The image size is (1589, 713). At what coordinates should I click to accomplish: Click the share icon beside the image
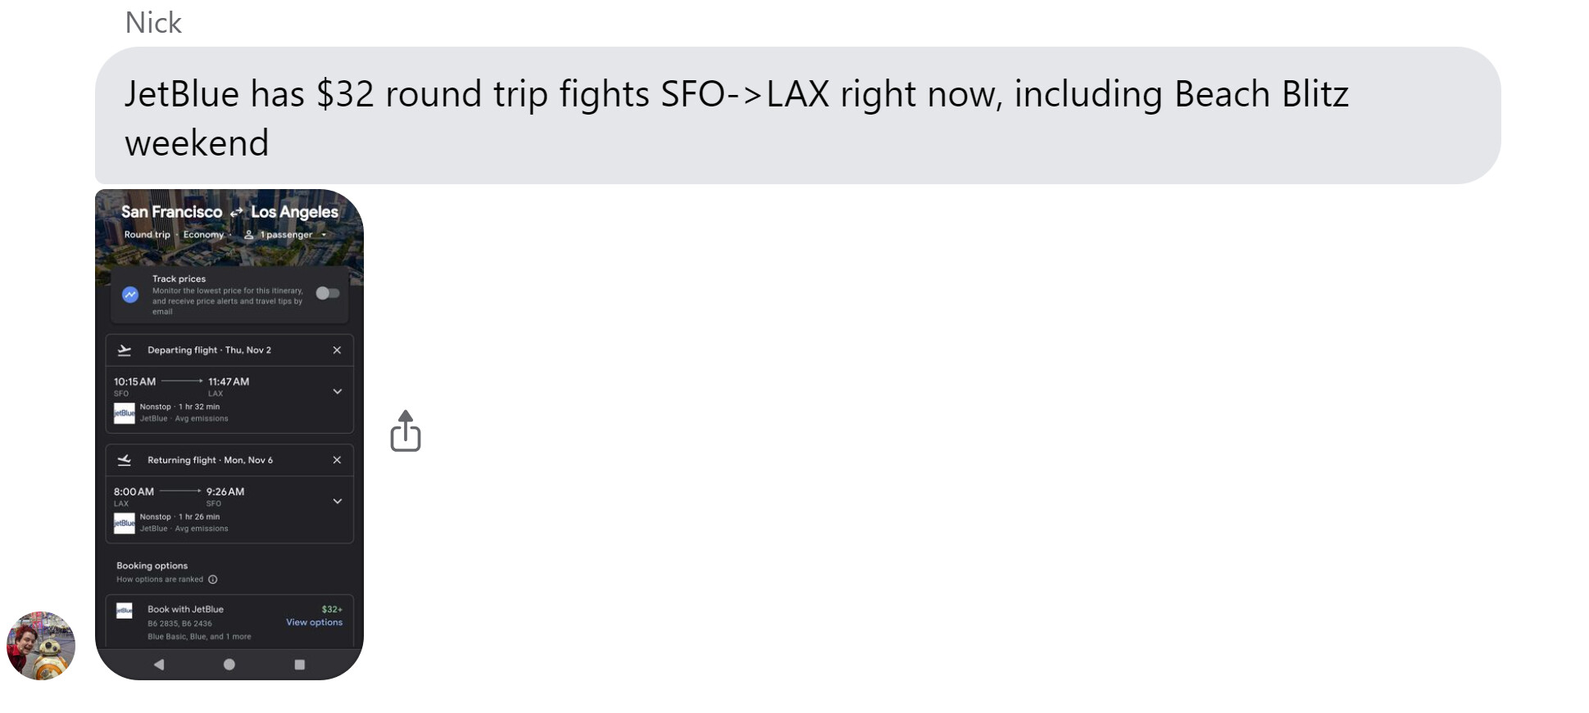pos(405,431)
